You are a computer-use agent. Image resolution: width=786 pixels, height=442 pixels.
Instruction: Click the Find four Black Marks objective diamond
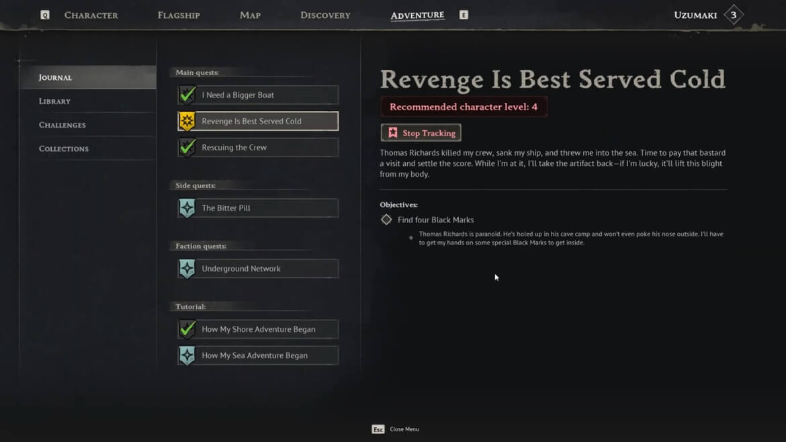pos(386,220)
